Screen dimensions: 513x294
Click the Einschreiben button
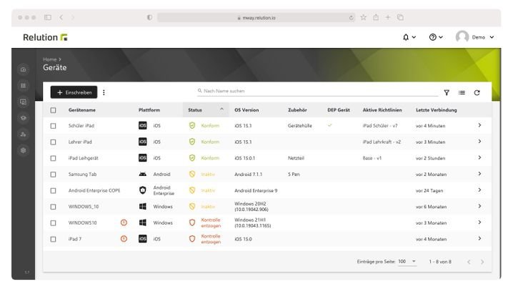pos(74,92)
